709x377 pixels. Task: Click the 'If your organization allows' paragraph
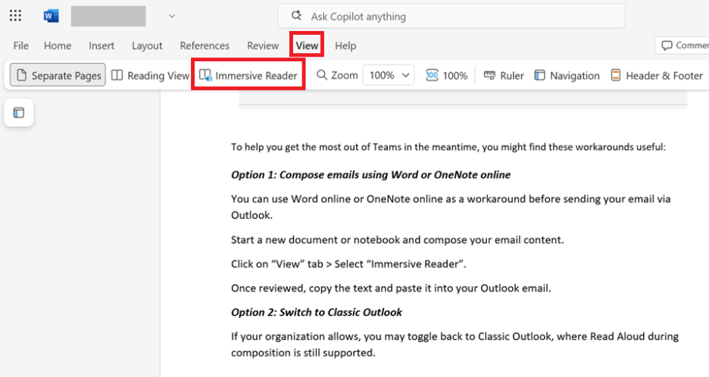click(455, 344)
